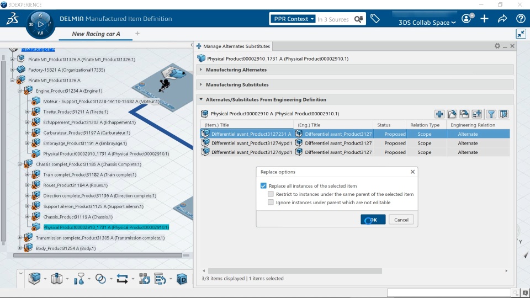Uncheck Replace all instances of the selected item
Screen dimensions: 530x298
tap(263, 186)
